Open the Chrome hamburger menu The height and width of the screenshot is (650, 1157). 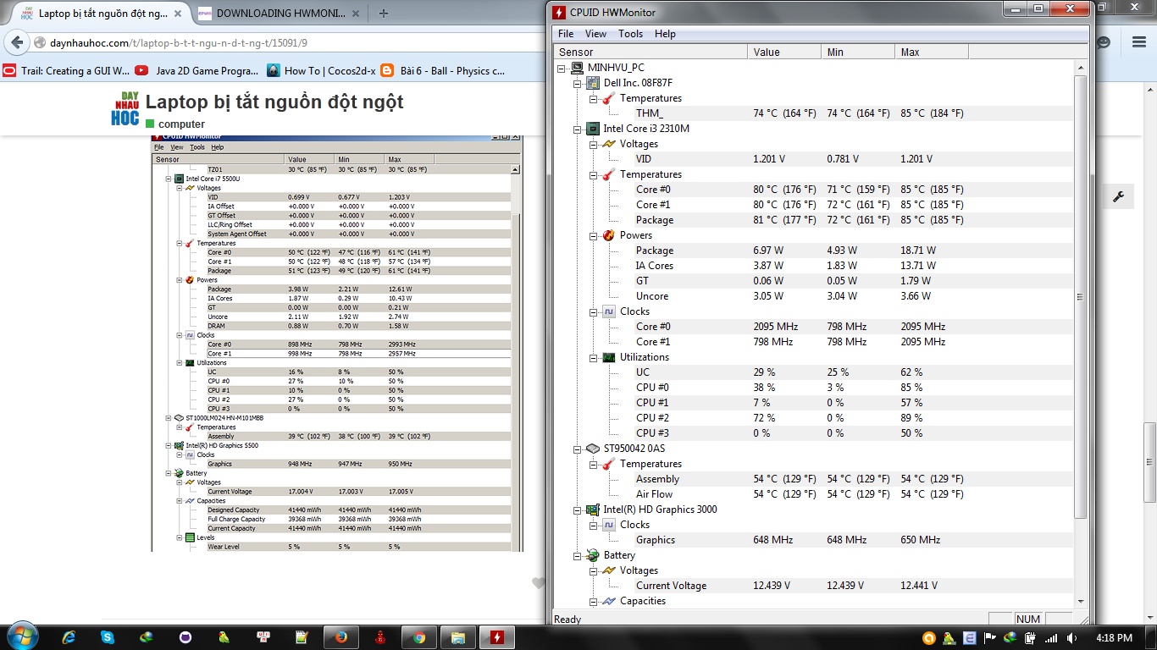(x=1138, y=42)
